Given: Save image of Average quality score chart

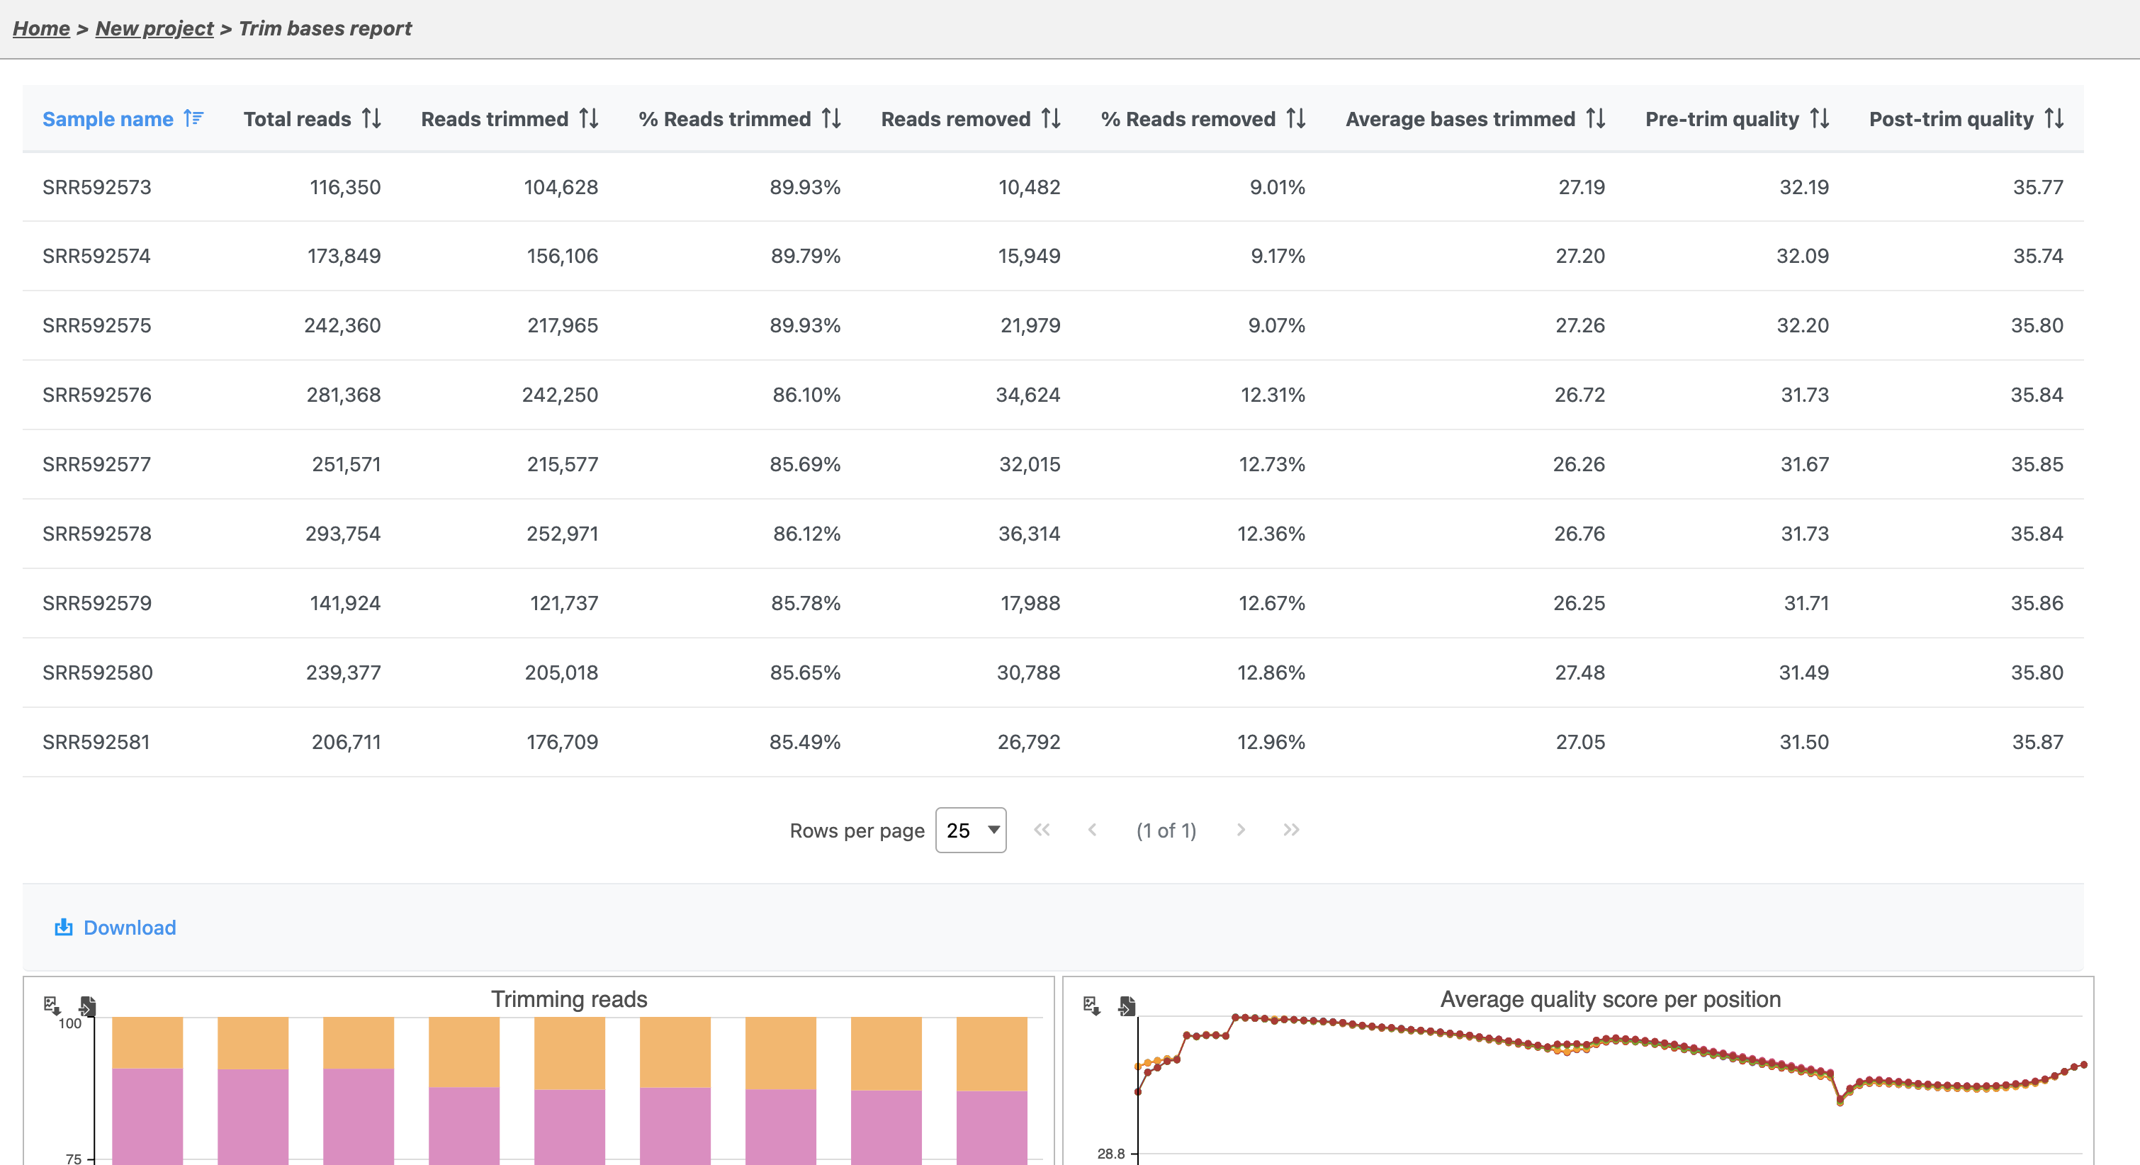Looking at the screenshot, I should point(1091,1006).
